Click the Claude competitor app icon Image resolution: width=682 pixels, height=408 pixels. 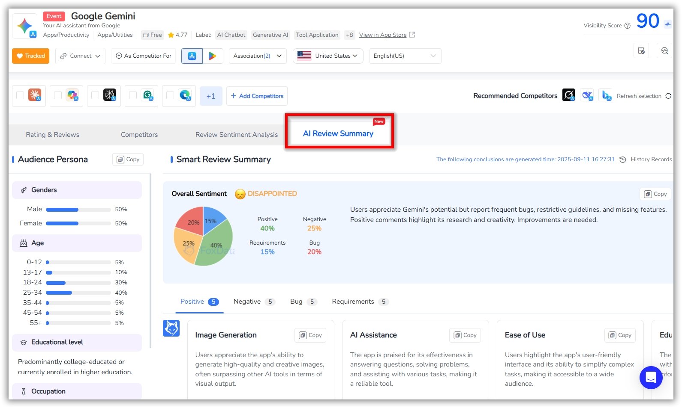click(x=35, y=95)
